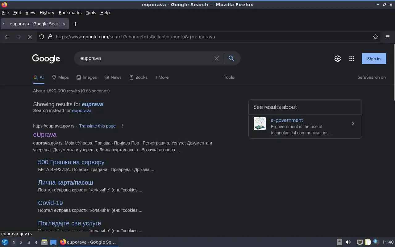Sign in to Google account

(374, 59)
